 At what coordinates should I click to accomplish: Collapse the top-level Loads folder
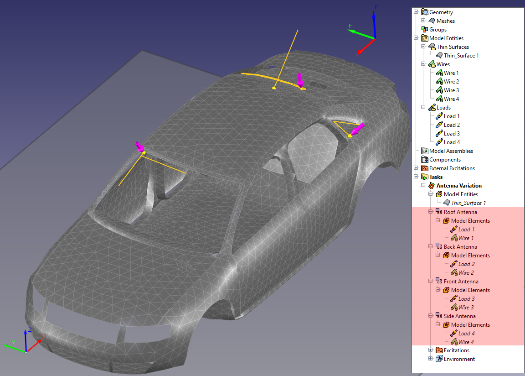423,107
